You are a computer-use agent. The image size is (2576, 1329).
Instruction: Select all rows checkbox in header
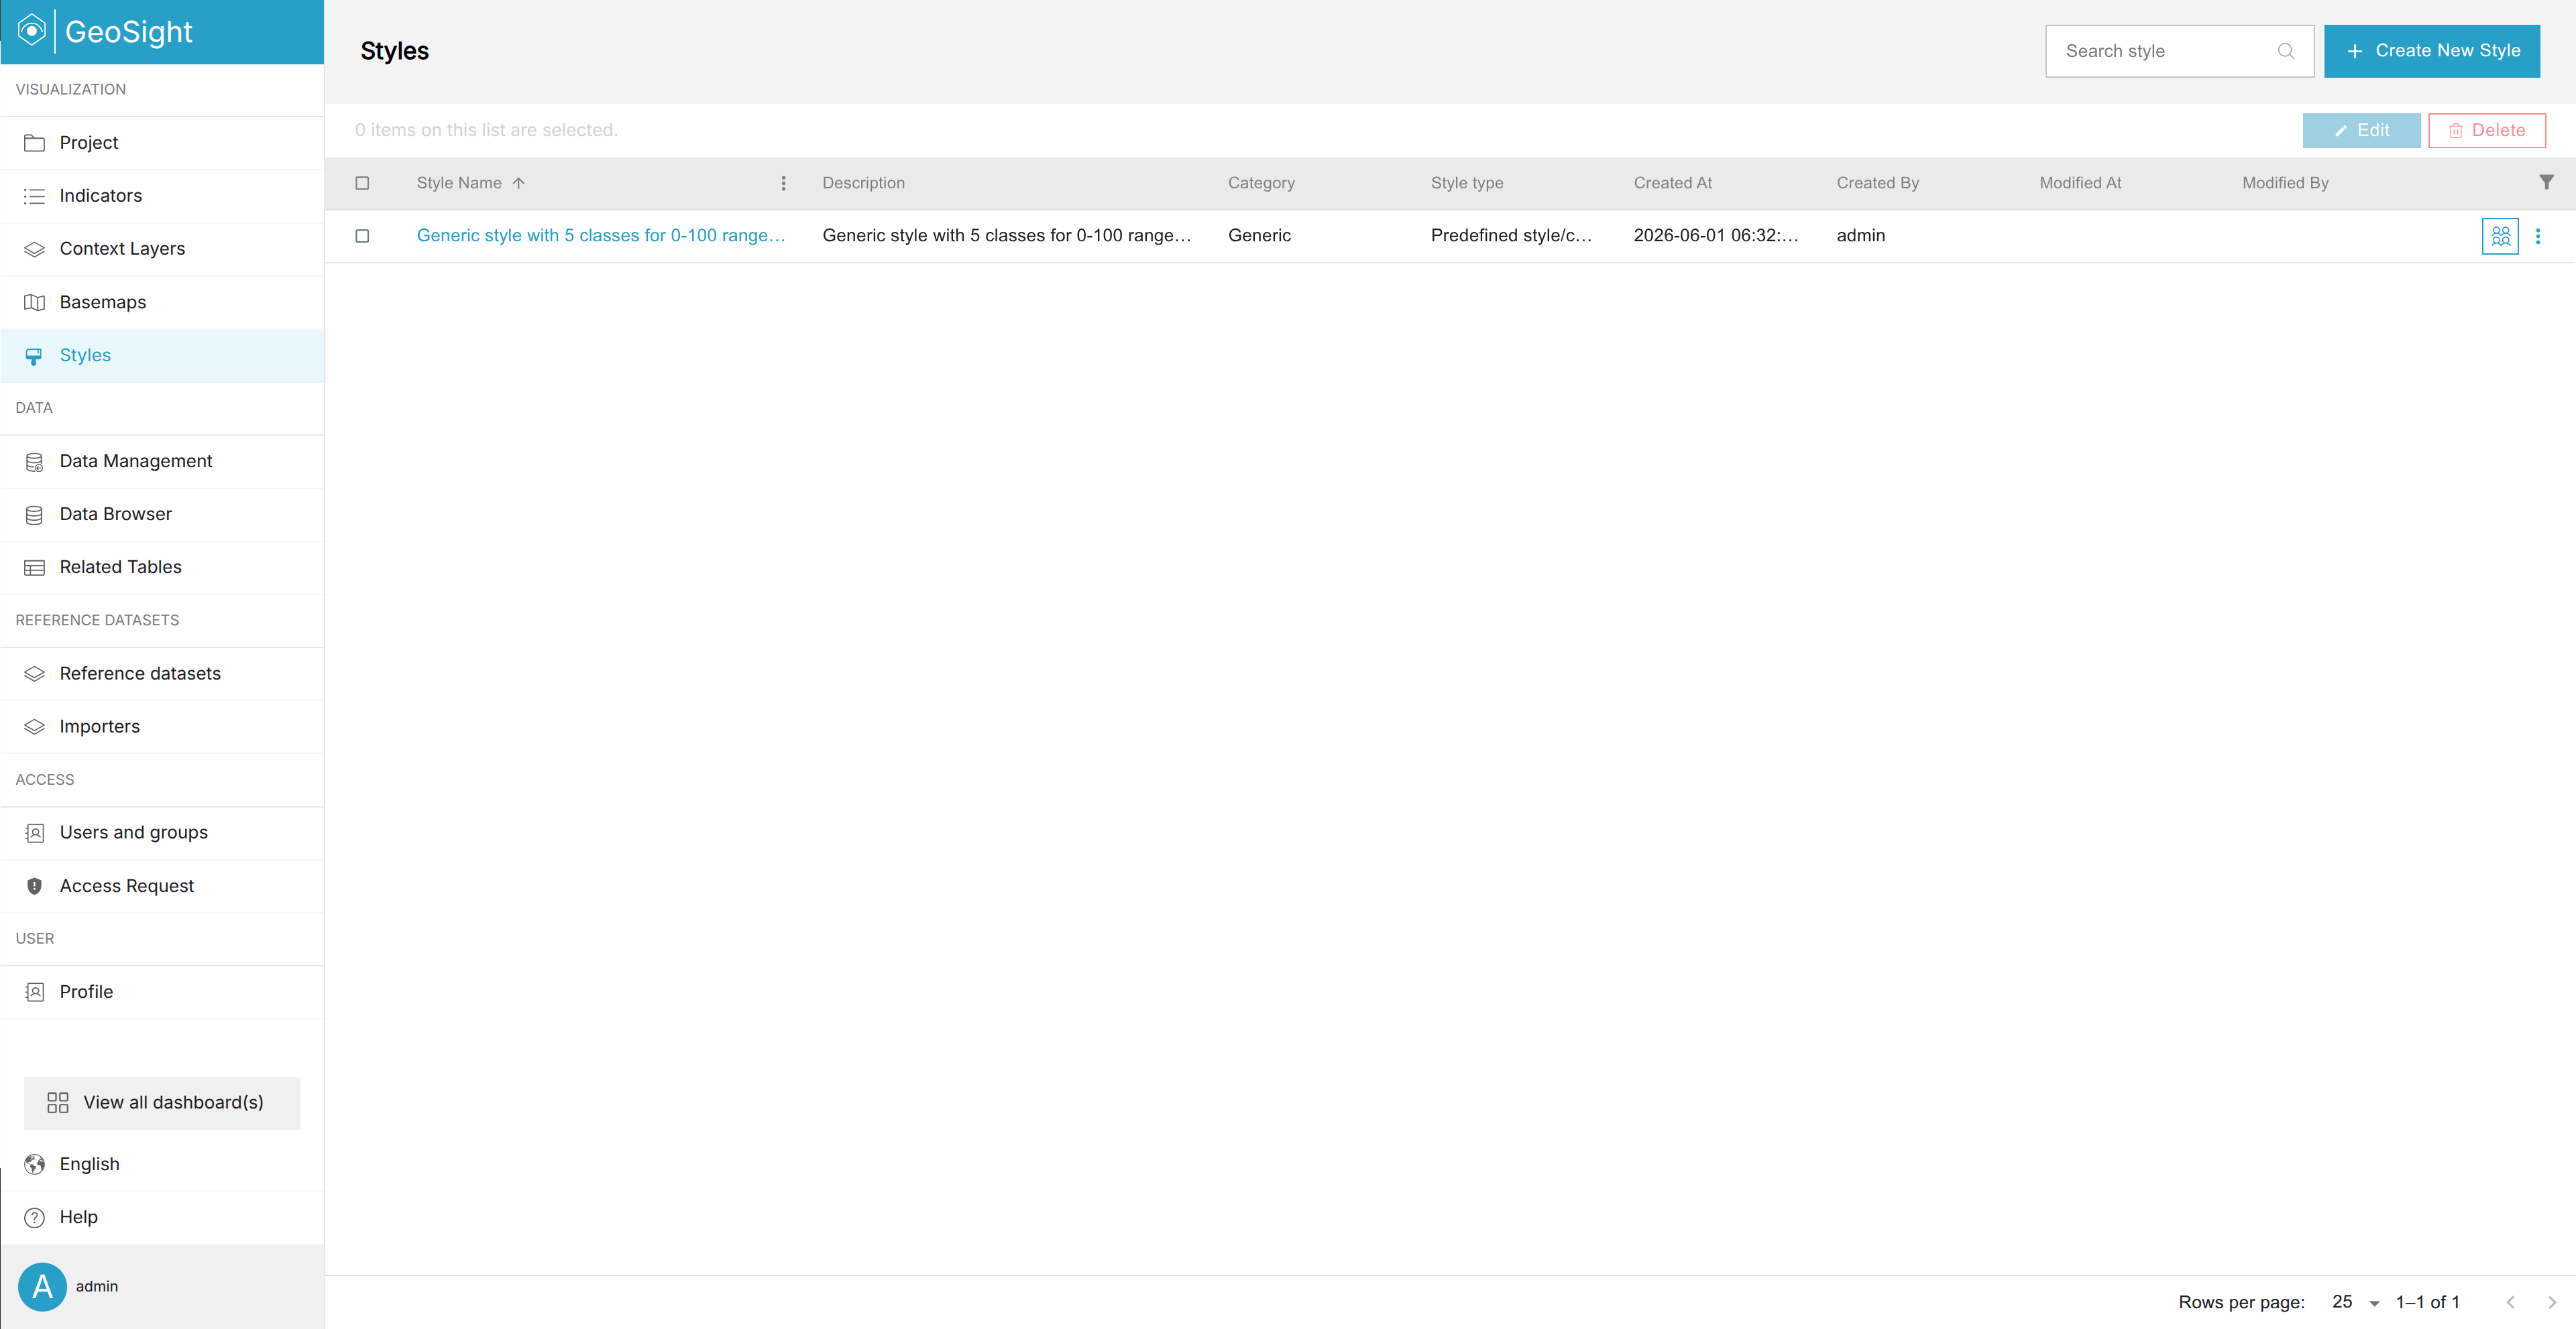click(x=362, y=183)
